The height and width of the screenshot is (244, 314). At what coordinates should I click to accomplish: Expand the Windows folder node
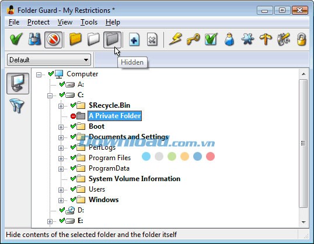click(61, 200)
